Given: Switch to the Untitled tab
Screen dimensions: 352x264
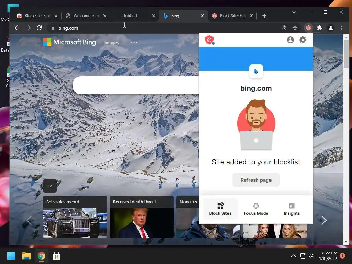Looking at the screenshot, I should [x=130, y=16].
